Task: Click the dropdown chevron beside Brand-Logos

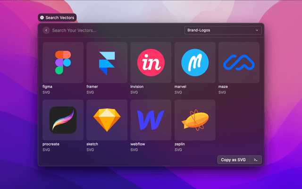Action: 257,30
